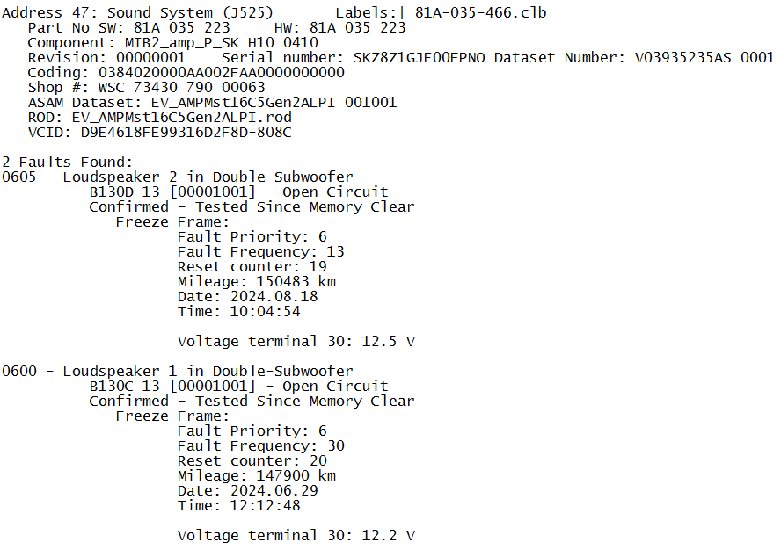781x550 pixels.
Task: Click the ASAM Dataset entry
Action: pos(212,102)
